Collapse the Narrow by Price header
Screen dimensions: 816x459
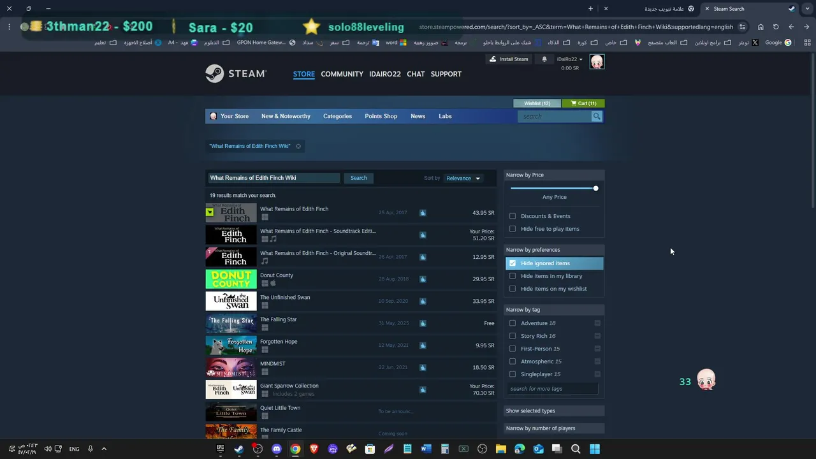(x=555, y=175)
